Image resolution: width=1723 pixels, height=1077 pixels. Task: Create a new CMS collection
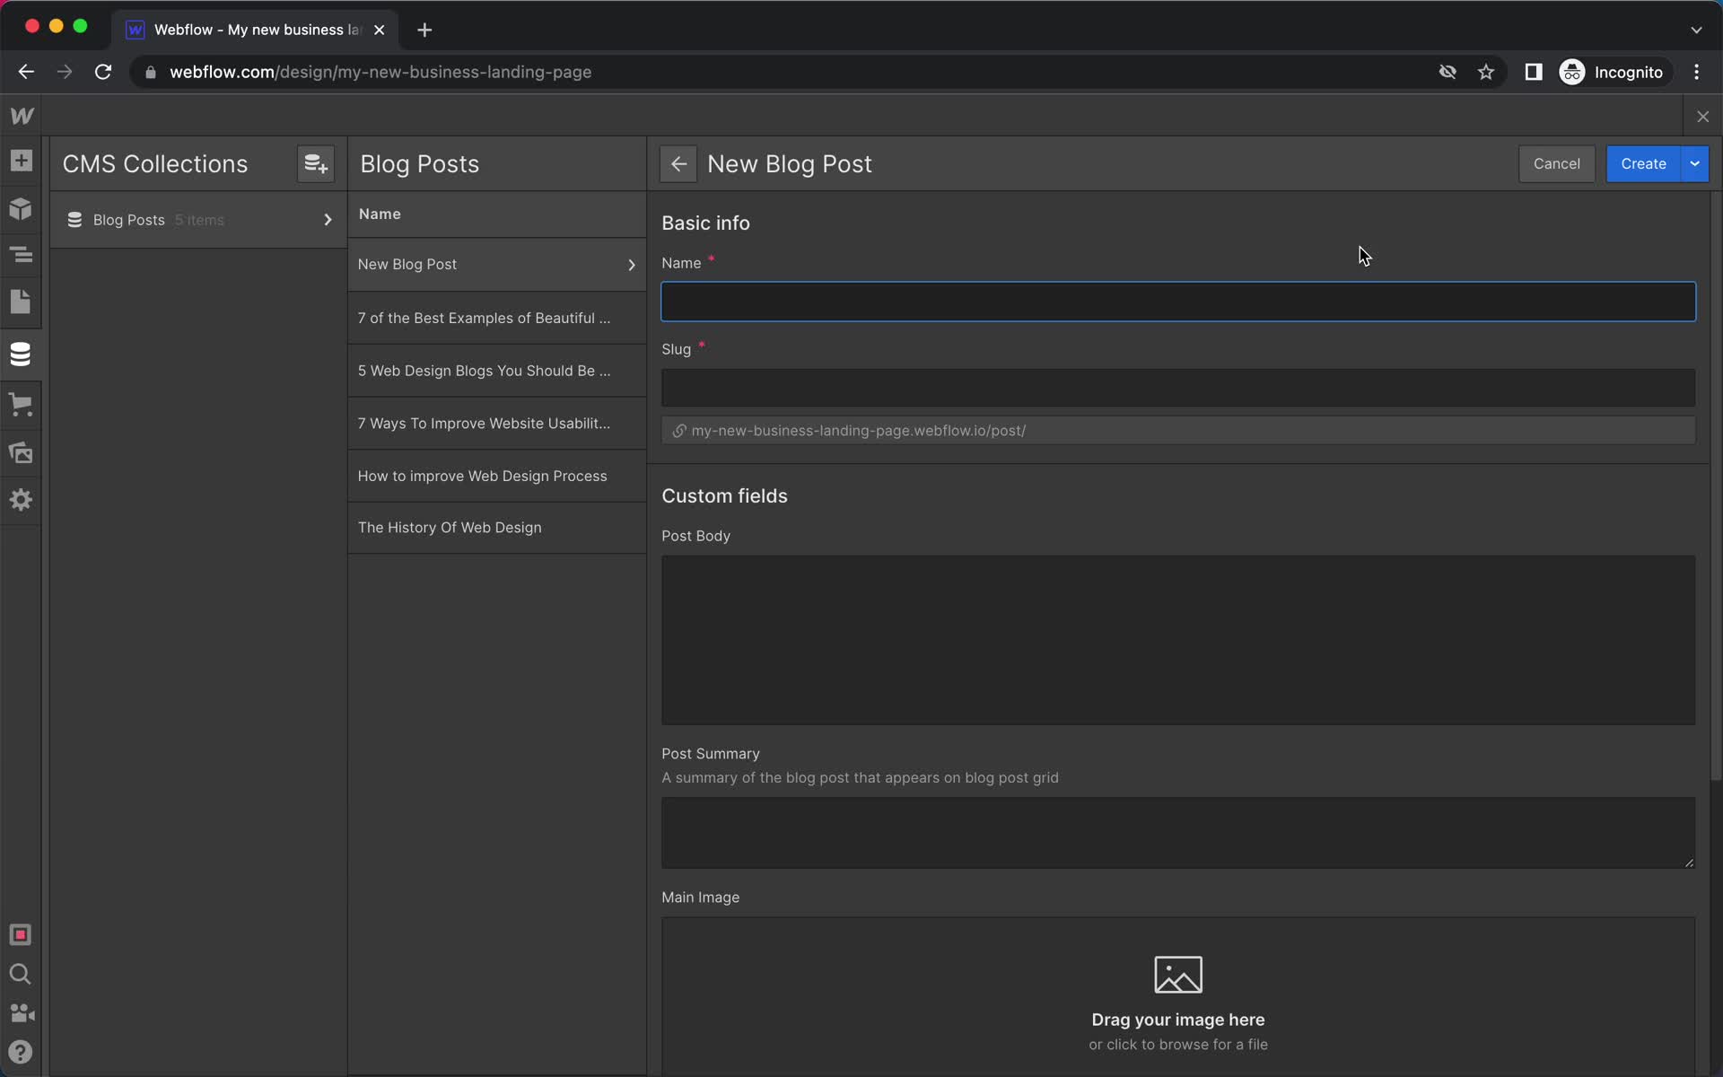tap(315, 164)
